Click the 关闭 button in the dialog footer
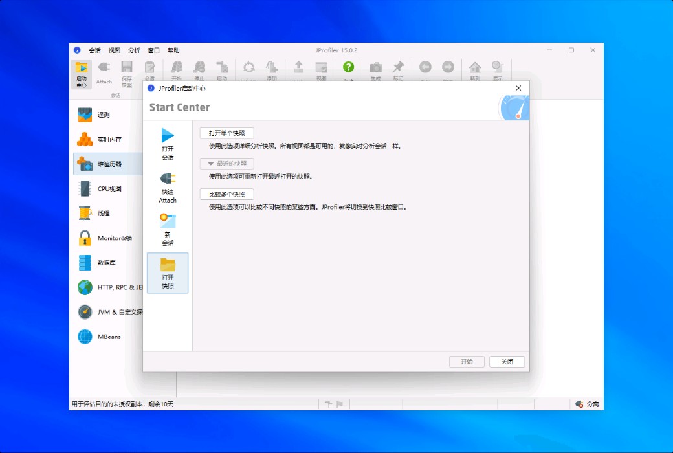673x453 pixels. pos(507,362)
